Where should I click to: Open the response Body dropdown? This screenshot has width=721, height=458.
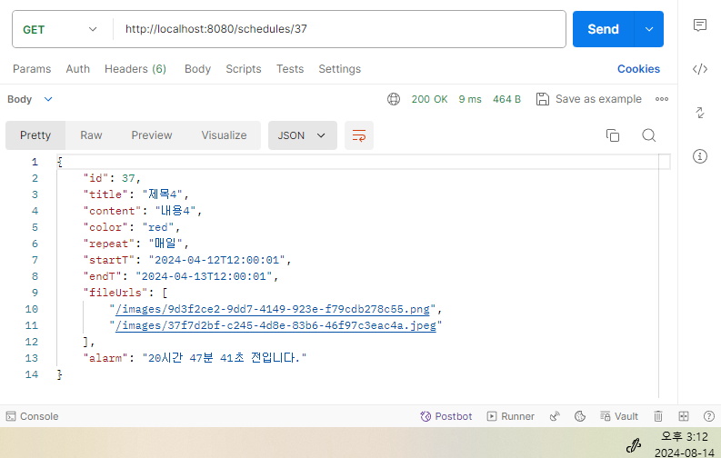click(x=30, y=99)
